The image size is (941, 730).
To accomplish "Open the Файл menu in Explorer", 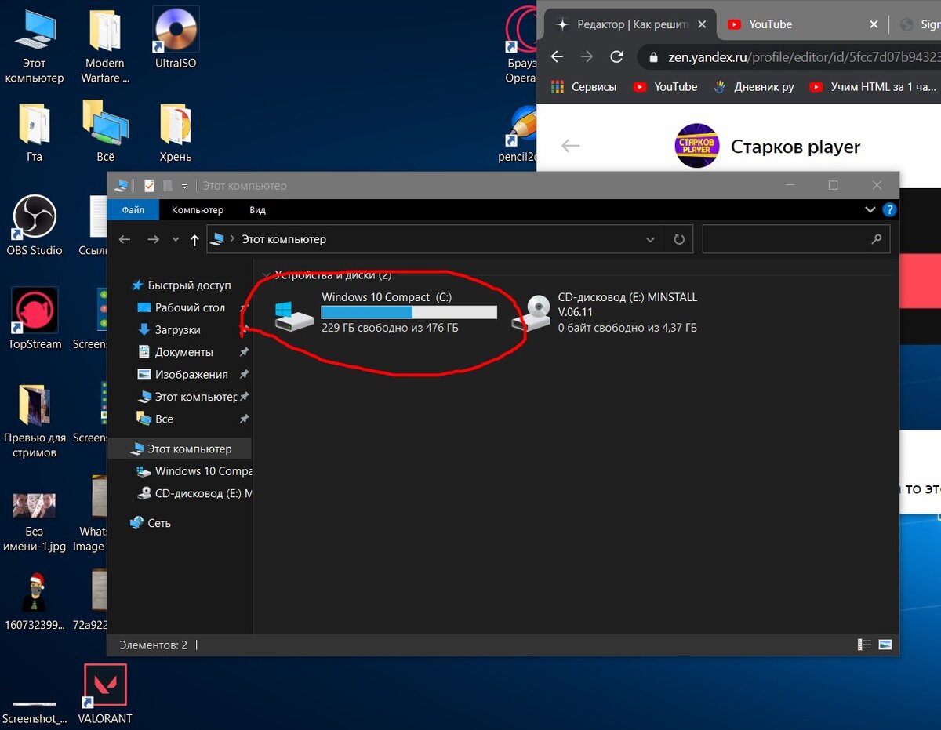I will 133,210.
